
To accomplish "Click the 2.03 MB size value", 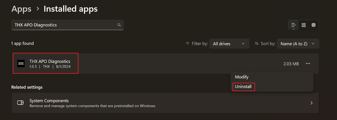I will coord(291,64).
